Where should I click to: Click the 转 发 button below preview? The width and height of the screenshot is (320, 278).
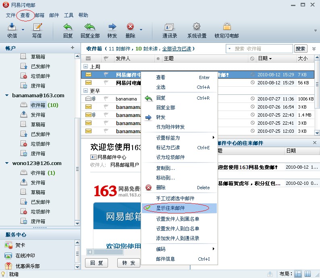129,263
